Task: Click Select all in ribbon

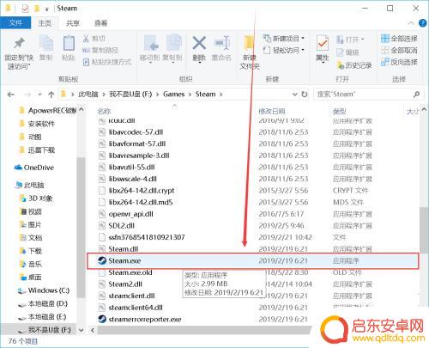Action: pyautogui.click(x=399, y=39)
